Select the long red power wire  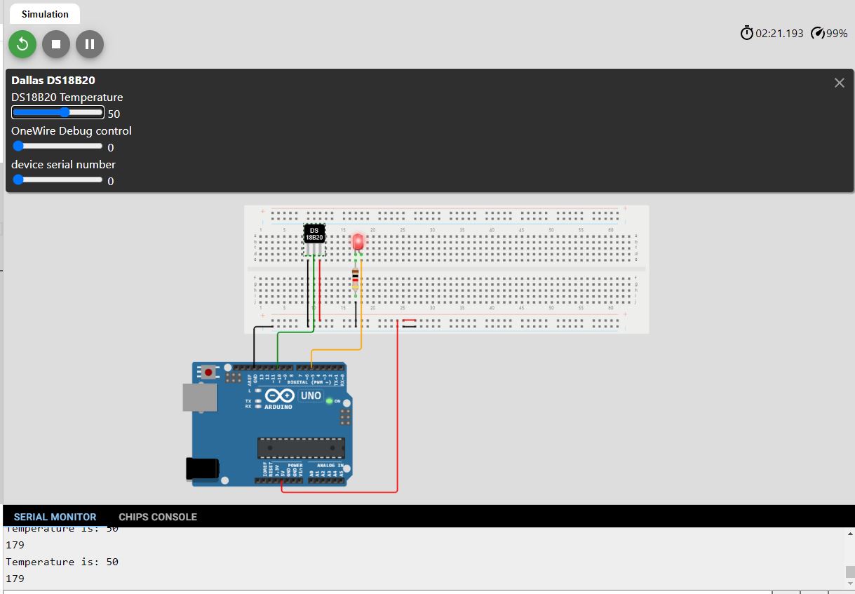click(398, 407)
